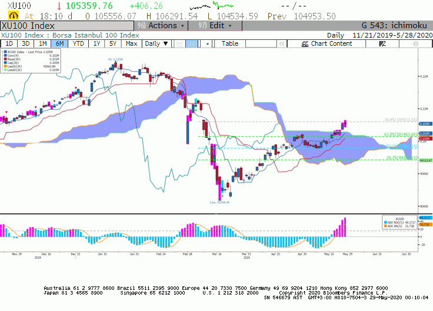Click the red down arrow next to XU100

click(59, 6)
